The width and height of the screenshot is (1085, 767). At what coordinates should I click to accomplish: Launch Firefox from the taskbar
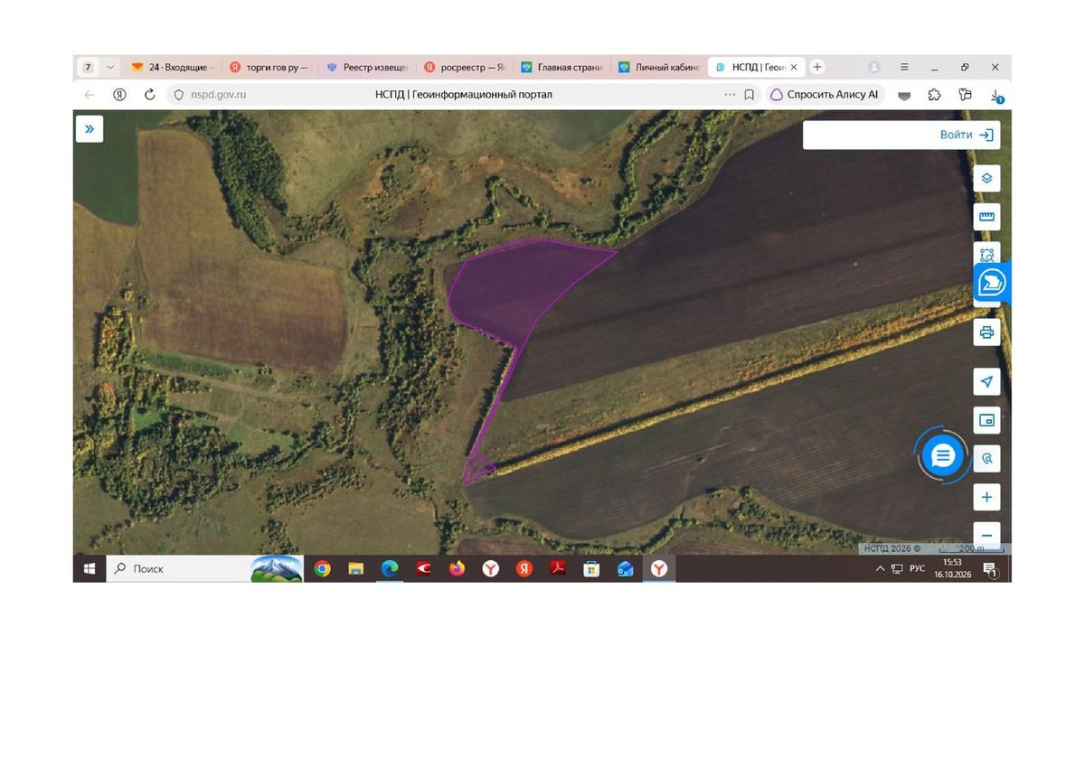coord(457,568)
